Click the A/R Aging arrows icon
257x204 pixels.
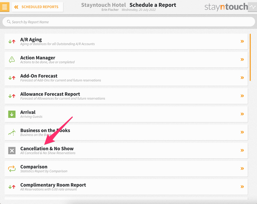coord(12,41)
